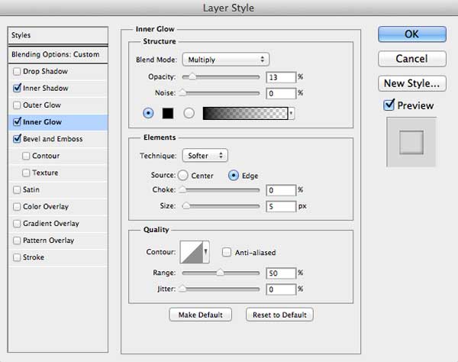
Task: Click the Make Default button
Action: 200,315
